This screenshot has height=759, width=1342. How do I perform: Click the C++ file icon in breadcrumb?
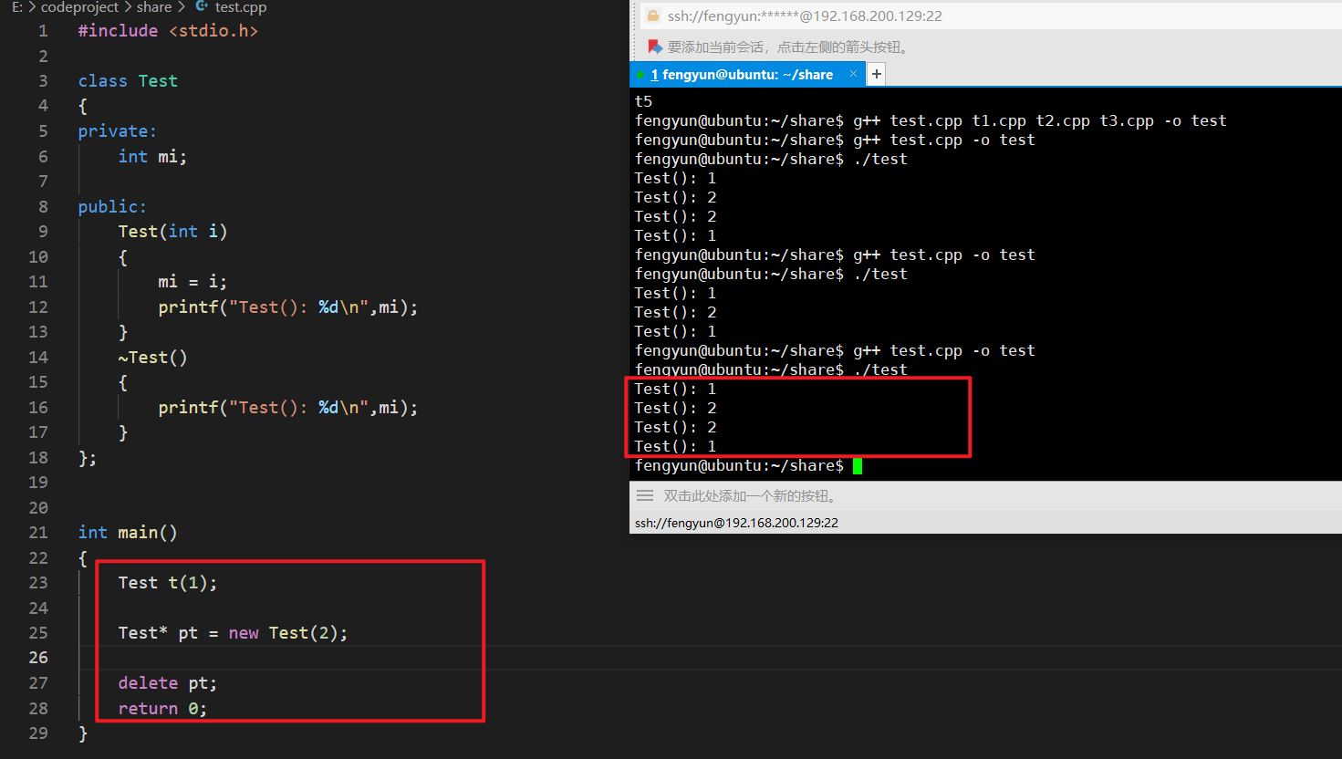pyautogui.click(x=203, y=6)
